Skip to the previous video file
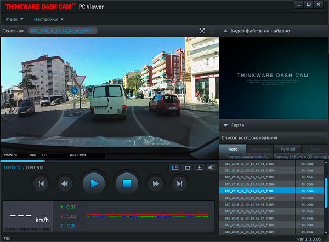The image size is (329, 242). [41, 184]
